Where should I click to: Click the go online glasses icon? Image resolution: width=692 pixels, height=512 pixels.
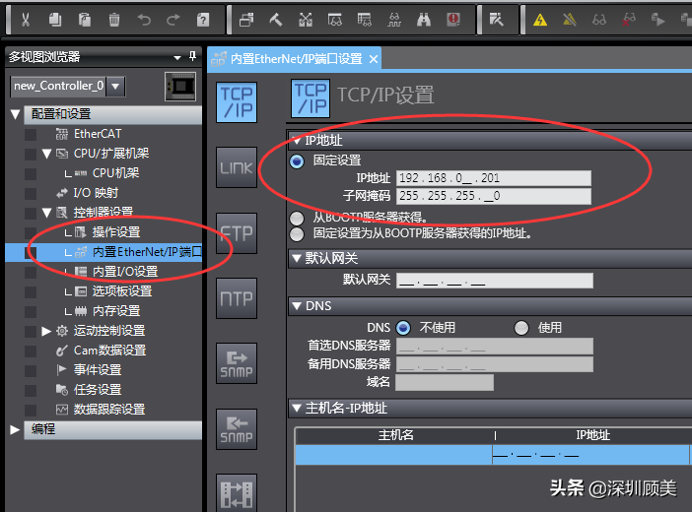(599, 20)
